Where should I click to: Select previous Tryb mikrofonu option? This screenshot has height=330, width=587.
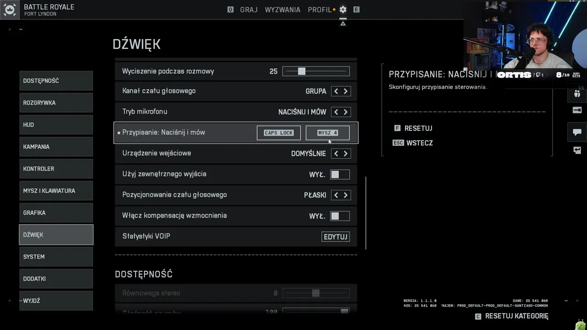336,112
